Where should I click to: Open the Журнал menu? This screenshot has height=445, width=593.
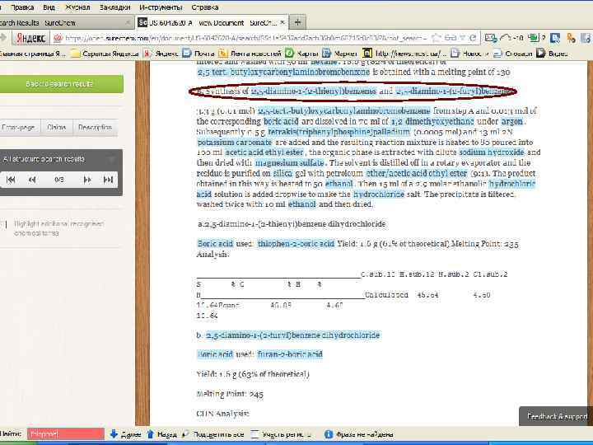pyautogui.click(x=77, y=7)
